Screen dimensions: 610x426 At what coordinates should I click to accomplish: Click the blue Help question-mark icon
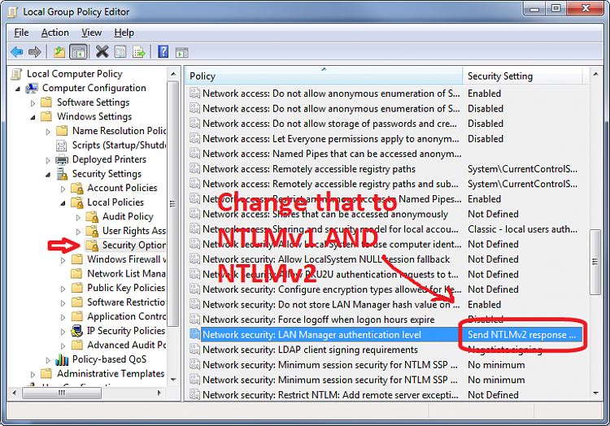coord(163,51)
